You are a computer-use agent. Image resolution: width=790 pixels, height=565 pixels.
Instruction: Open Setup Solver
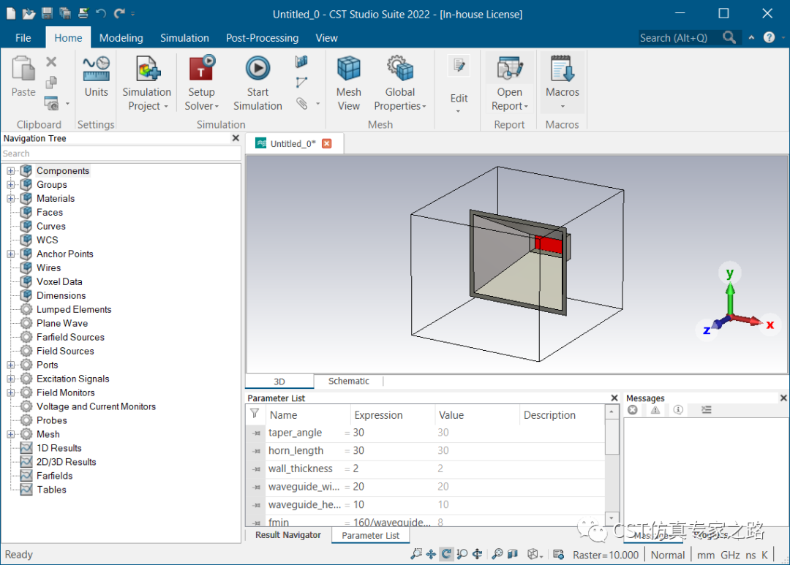pyautogui.click(x=202, y=83)
